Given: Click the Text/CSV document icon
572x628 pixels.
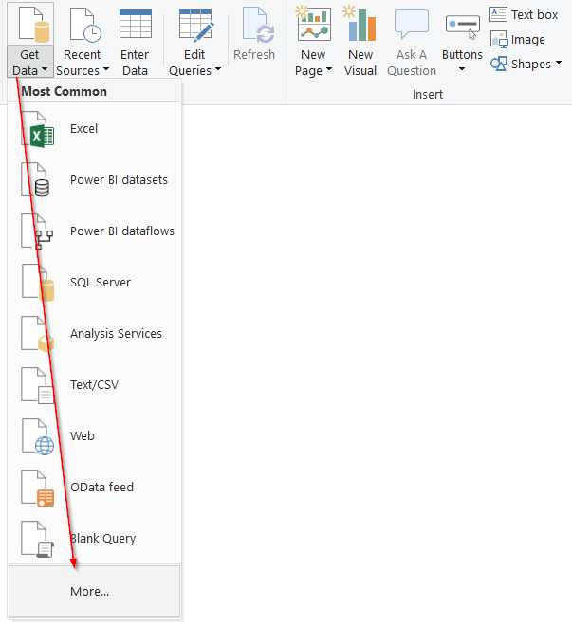Looking at the screenshot, I should pyautogui.click(x=37, y=385).
